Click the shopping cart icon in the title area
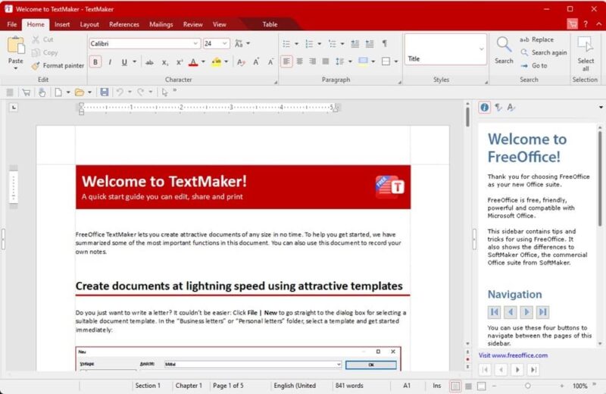Image resolution: width=606 pixels, height=394 pixels. pyautogui.click(x=573, y=24)
